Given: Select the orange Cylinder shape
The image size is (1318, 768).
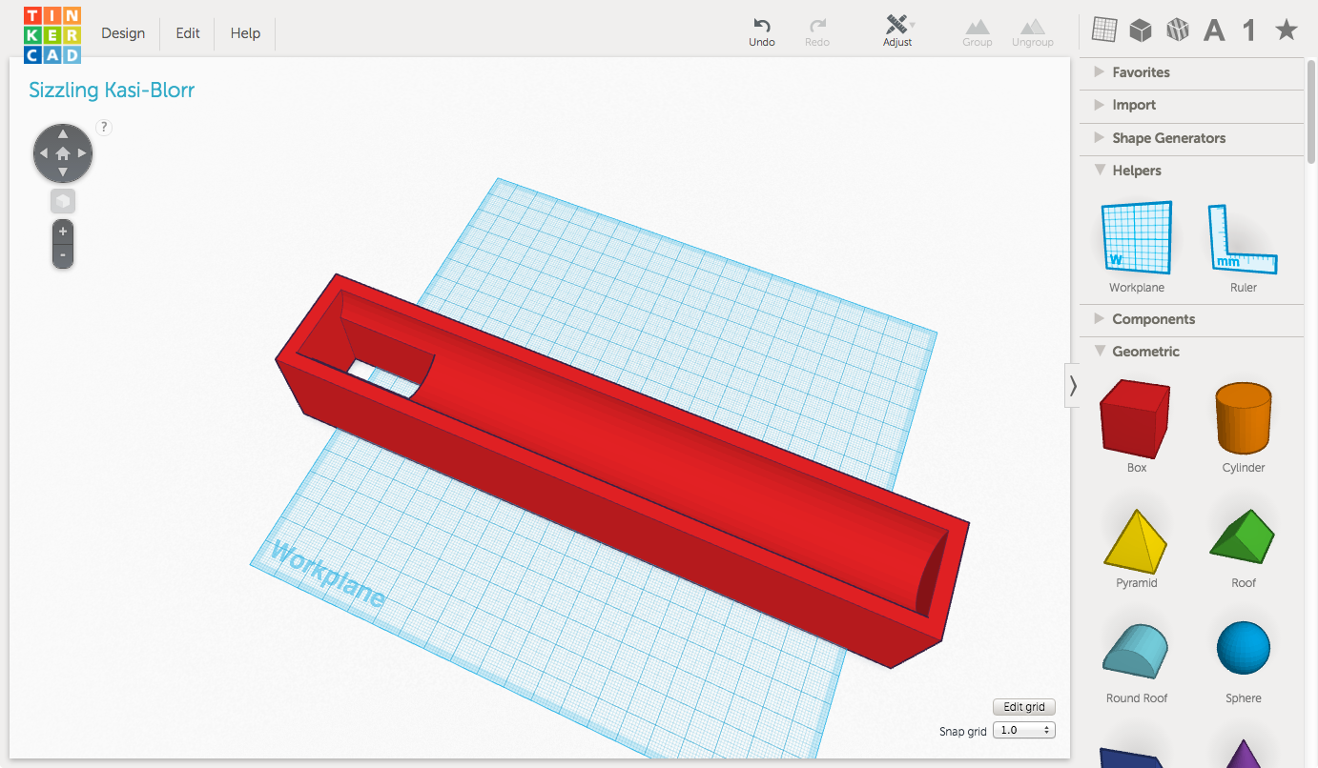Looking at the screenshot, I should pos(1244,426).
